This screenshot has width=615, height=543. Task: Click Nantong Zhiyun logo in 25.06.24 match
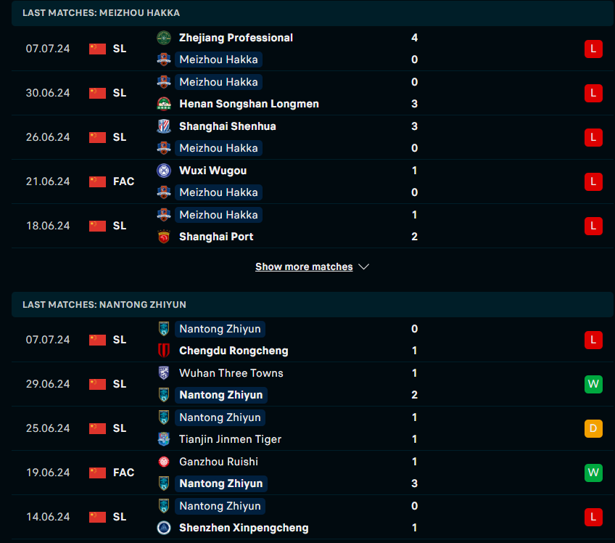(164, 417)
